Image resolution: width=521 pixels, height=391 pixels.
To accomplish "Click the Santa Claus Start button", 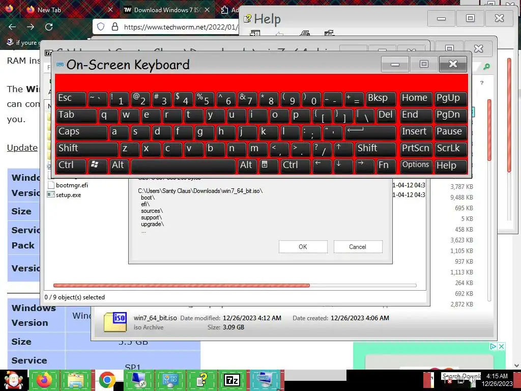I will pyautogui.click(x=13, y=380).
